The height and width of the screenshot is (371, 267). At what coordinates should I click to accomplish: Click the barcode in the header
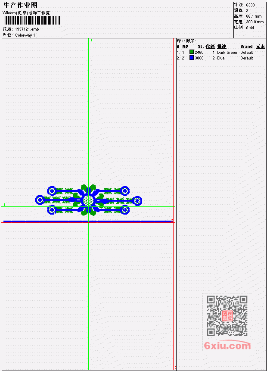pyautogui.click(x=32, y=20)
